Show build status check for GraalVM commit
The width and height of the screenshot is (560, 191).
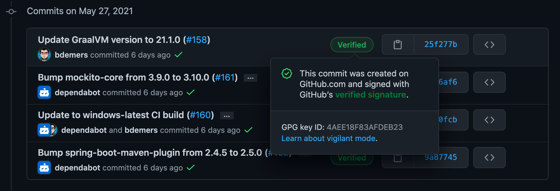coord(179,55)
